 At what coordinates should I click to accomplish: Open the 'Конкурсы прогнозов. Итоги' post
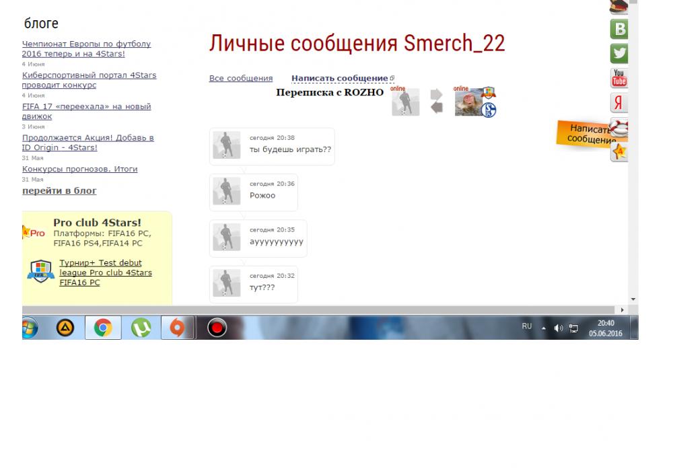[80, 169]
